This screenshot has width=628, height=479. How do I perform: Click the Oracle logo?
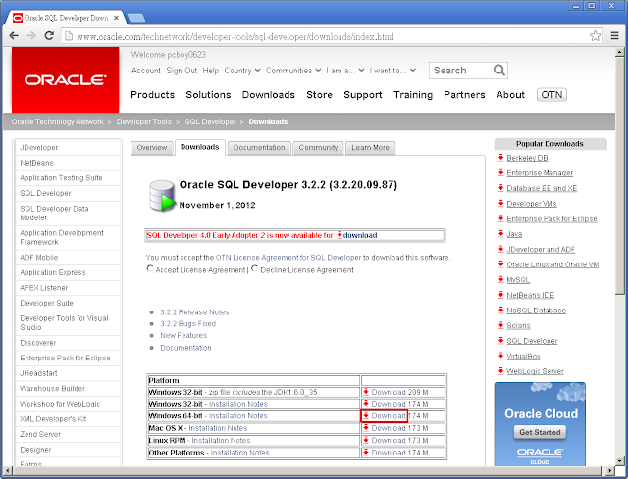click(x=66, y=80)
